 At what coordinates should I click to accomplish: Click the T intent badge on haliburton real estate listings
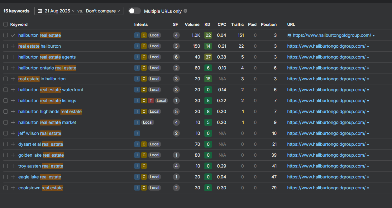pyautogui.click(x=151, y=101)
